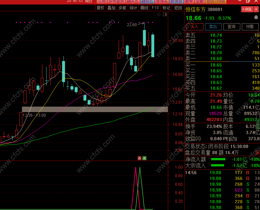The height and width of the screenshot is (210, 260).
Task: Click the 外盘 value 402203
Action: pyautogui.click(x=214, y=120)
